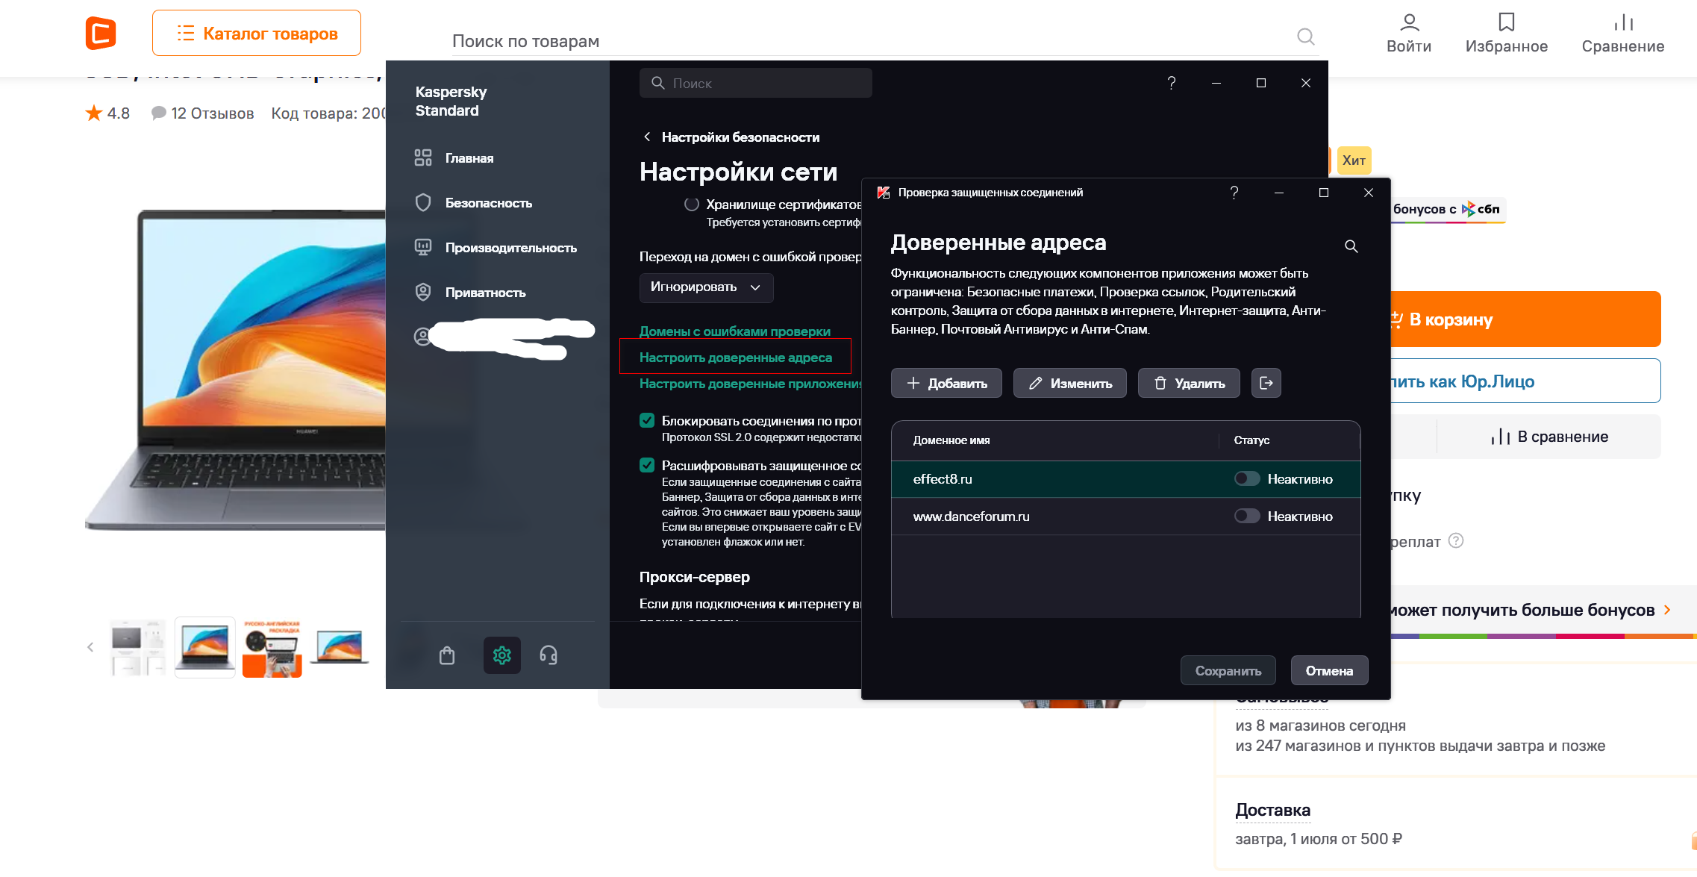Click the 12 Отзывов reviews link

[x=202, y=113]
